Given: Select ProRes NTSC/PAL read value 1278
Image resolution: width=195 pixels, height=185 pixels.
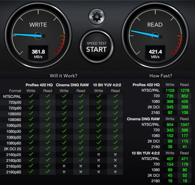Looking at the screenshot, I should (185, 90).
